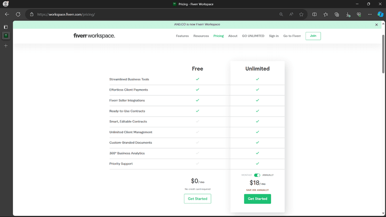Image resolution: width=386 pixels, height=217 pixels.
Task: Click the Unlimited plan heading
Action: 258,68
